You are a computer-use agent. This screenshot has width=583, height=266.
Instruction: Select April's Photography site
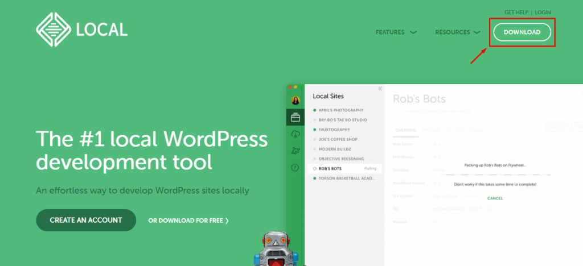tap(342, 110)
